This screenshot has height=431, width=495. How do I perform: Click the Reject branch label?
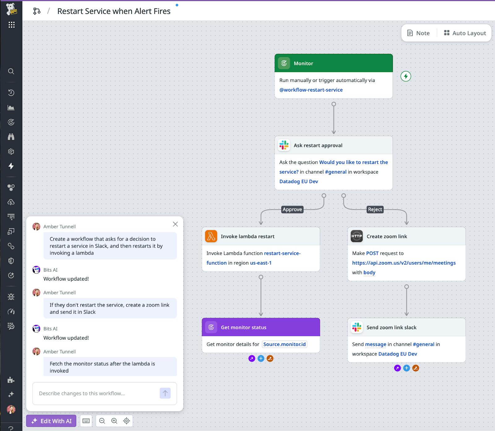tap(375, 209)
